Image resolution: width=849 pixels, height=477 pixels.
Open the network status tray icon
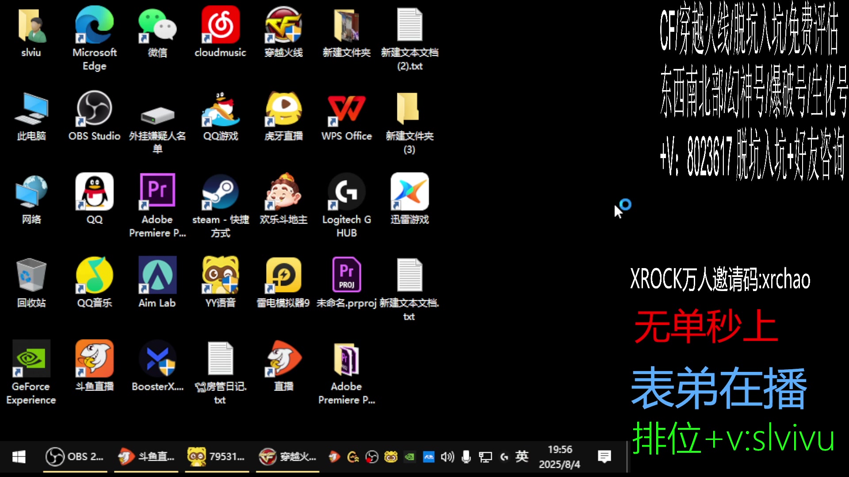485,457
